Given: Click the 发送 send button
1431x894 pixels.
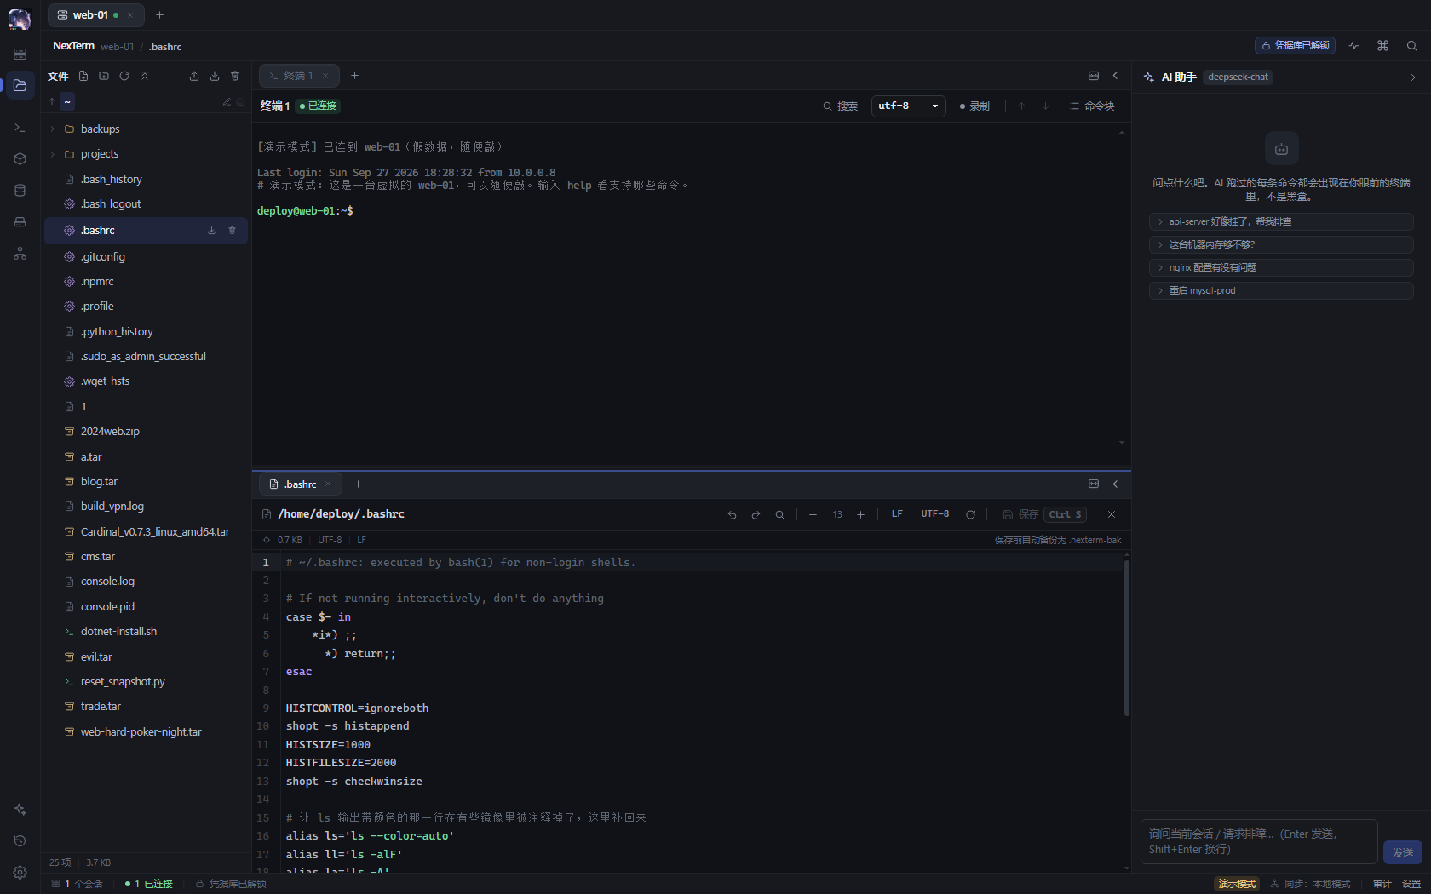Looking at the screenshot, I should (x=1402, y=852).
